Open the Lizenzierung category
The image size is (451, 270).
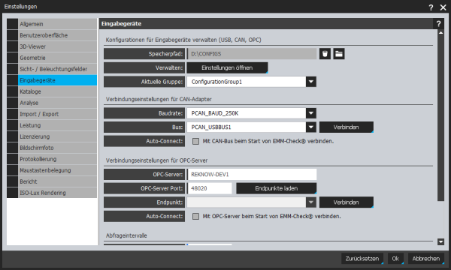click(x=52, y=136)
